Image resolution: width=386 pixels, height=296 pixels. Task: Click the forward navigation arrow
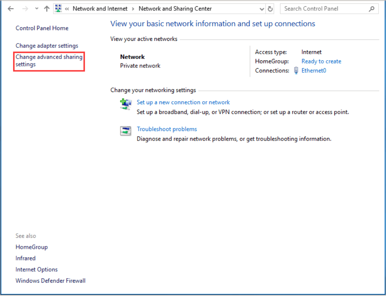click(x=25, y=9)
